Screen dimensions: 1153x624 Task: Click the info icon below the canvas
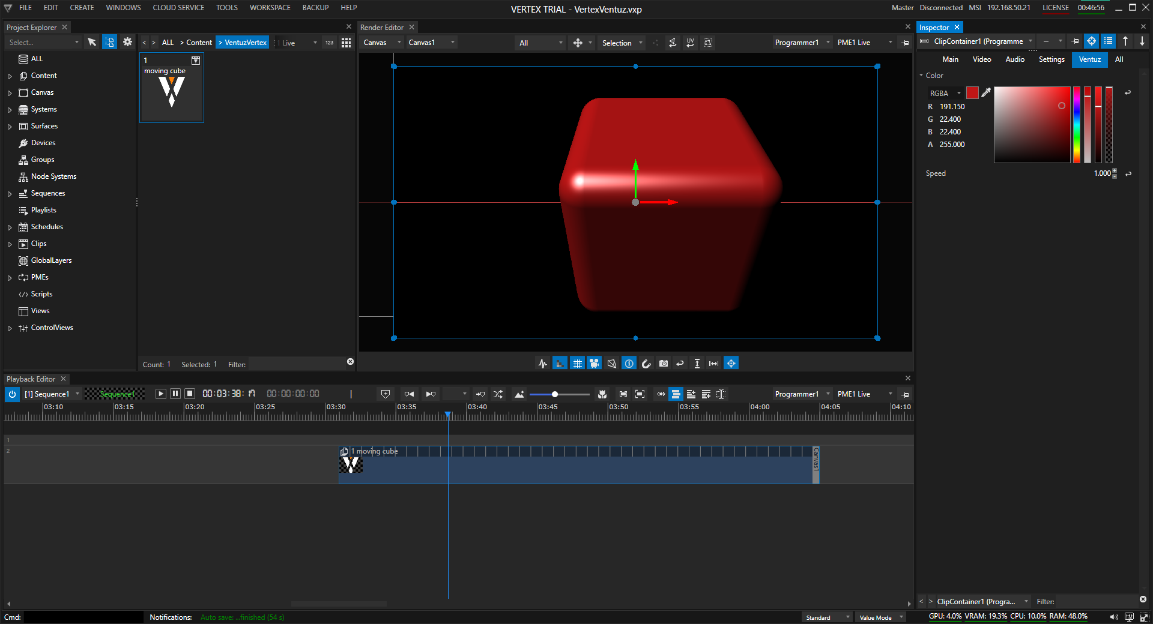629,363
